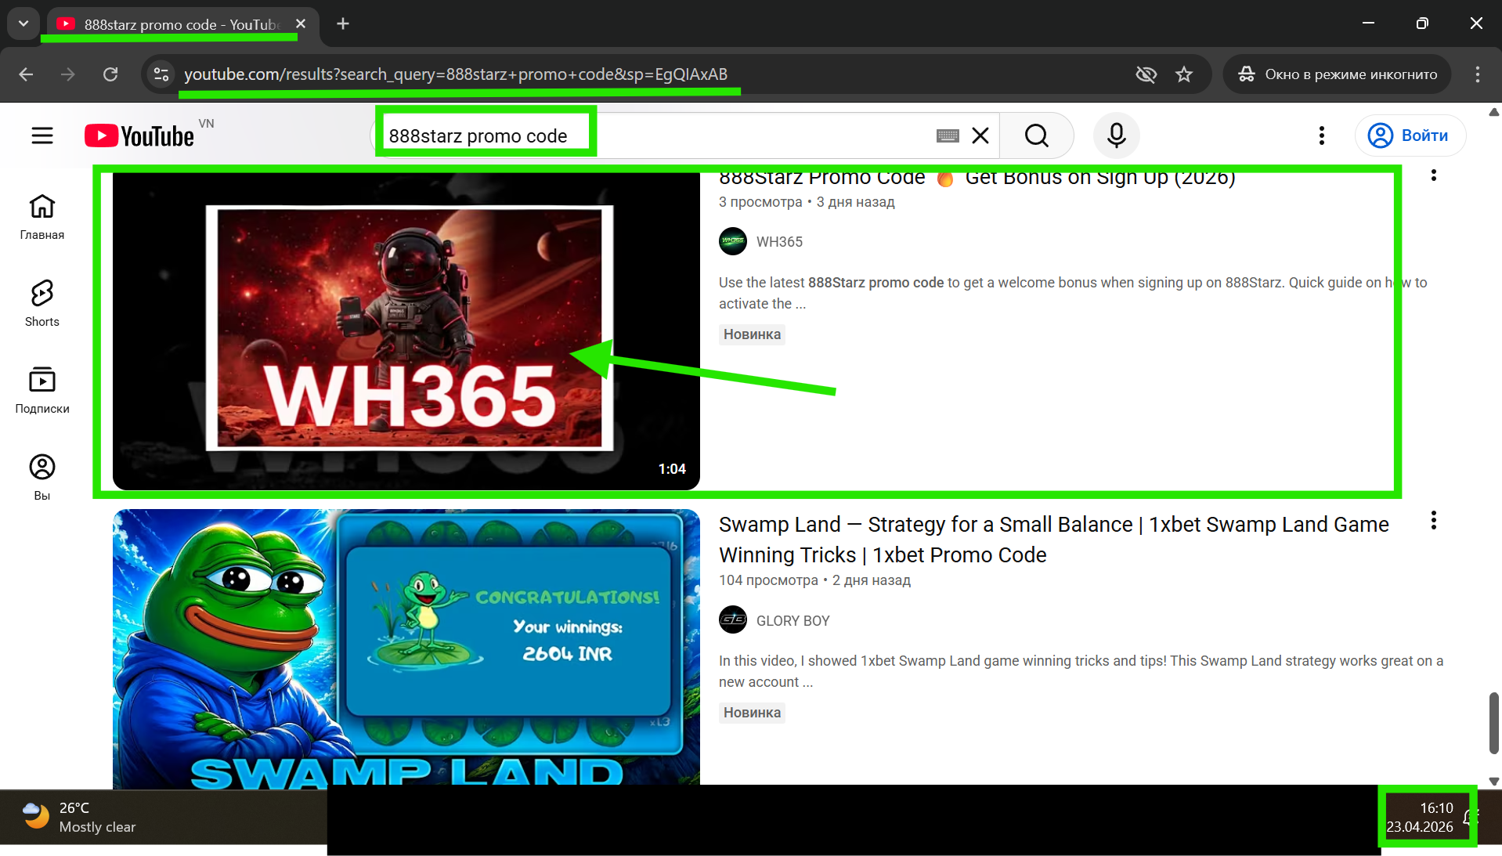The height and width of the screenshot is (856, 1502).
Task: Open the Chrome three-dot menu
Action: click(1478, 74)
